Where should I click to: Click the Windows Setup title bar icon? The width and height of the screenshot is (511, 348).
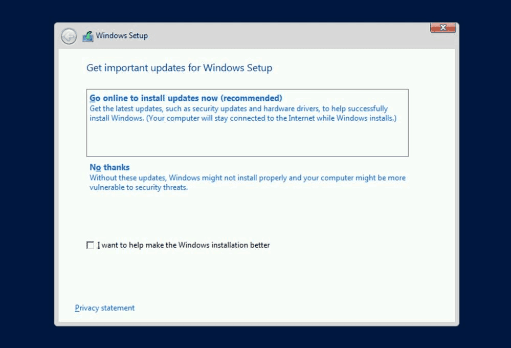pyautogui.click(x=88, y=36)
